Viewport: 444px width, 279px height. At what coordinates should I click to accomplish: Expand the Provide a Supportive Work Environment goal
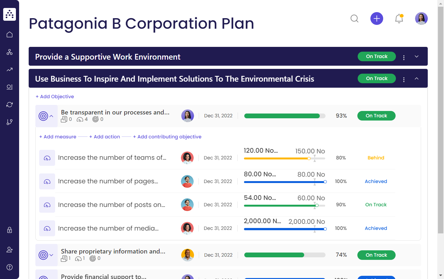417,56
